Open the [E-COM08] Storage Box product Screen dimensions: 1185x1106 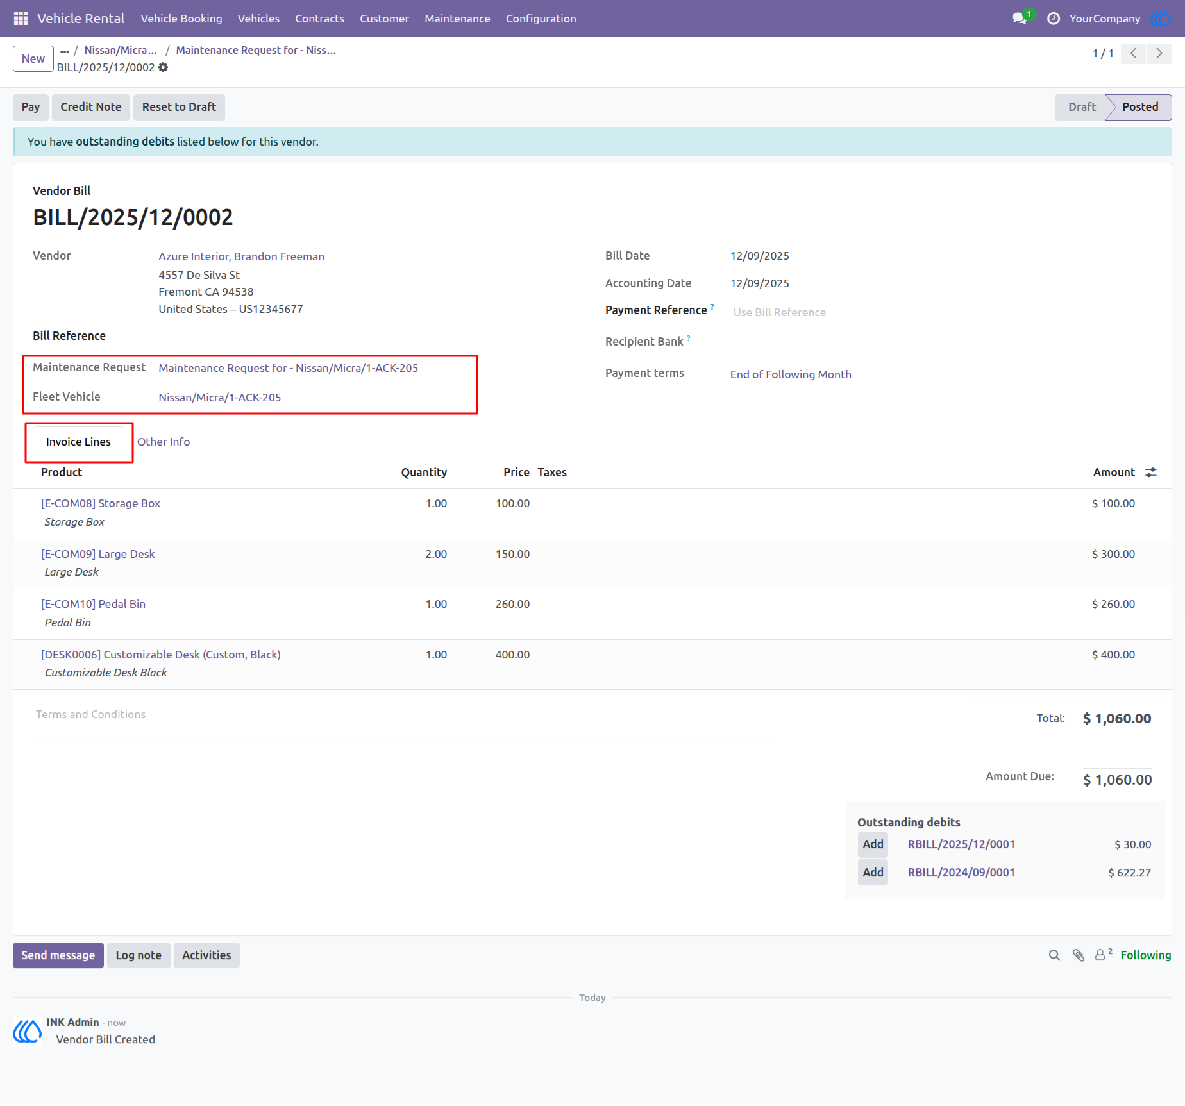[101, 504]
